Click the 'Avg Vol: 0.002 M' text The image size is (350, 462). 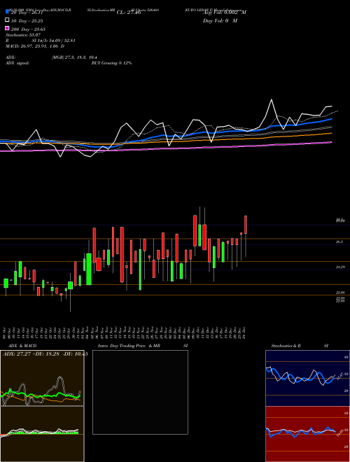225,13
